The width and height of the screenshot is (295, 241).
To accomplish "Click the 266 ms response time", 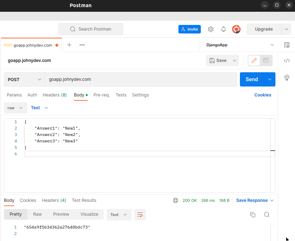I will [x=208, y=200].
